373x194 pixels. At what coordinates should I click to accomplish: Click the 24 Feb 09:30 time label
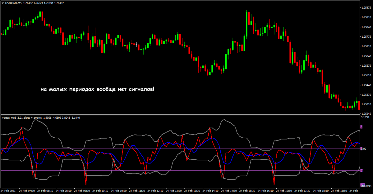[x=82, y=191]
